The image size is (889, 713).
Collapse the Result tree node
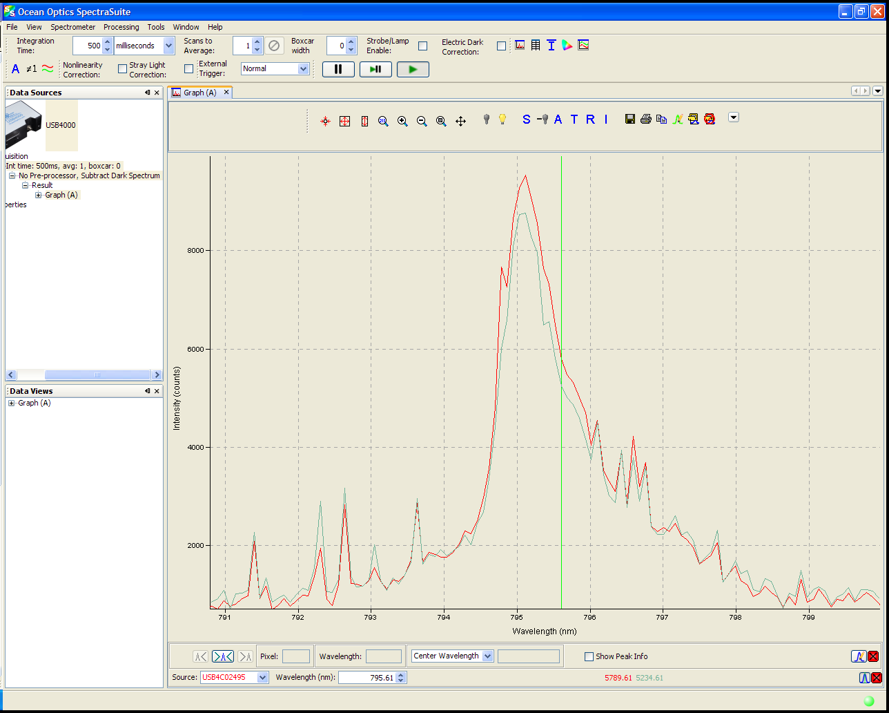(25, 185)
